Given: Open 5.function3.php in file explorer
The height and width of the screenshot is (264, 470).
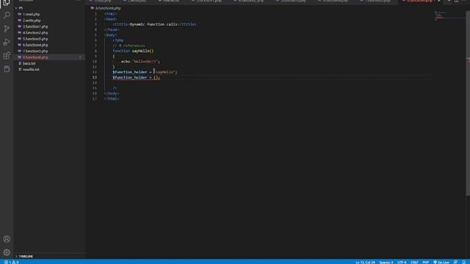Looking at the screenshot, I should coord(35,39).
